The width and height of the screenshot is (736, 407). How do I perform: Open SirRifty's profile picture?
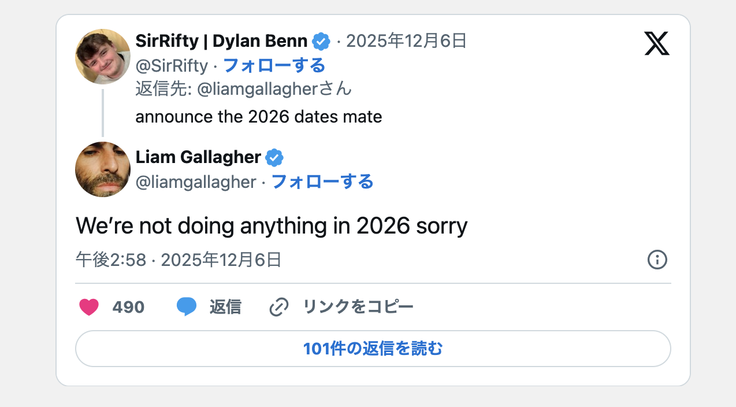pyautogui.click(x=102, y=57)
